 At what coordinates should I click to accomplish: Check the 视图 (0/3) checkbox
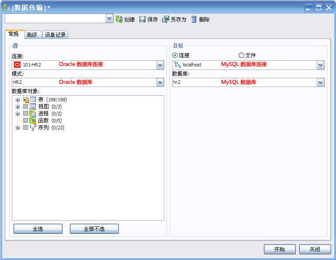coord(25,107)
